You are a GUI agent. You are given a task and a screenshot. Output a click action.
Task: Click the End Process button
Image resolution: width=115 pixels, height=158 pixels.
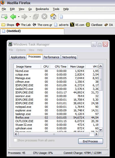click(91, 141)
